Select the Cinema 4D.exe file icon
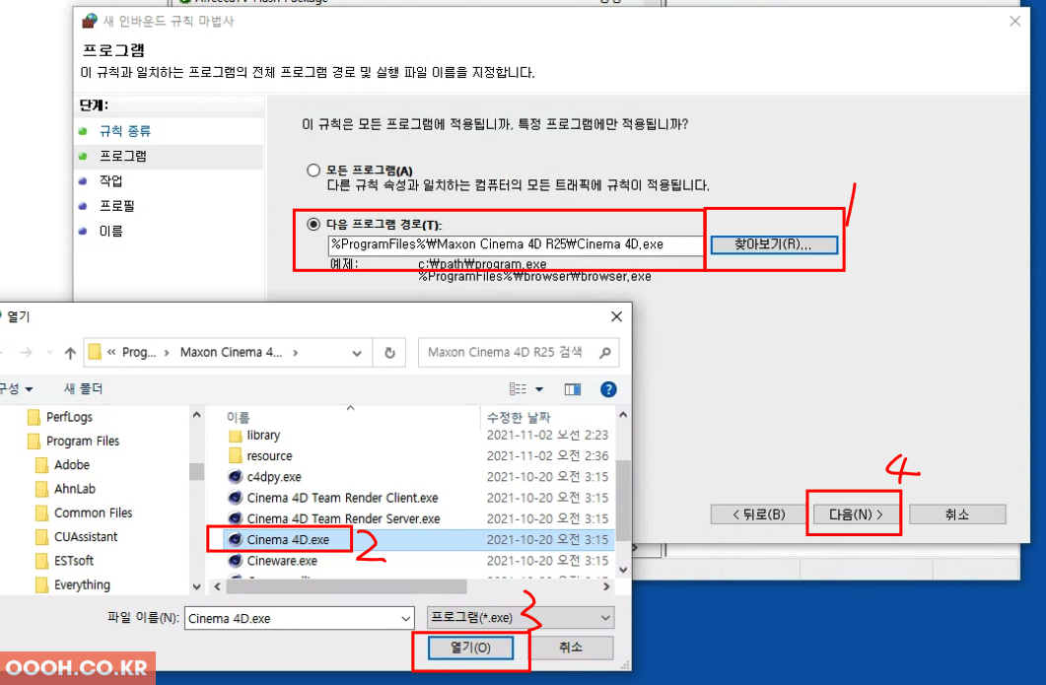The width and height of the screenshot is (1046, 685). [235, 539]
